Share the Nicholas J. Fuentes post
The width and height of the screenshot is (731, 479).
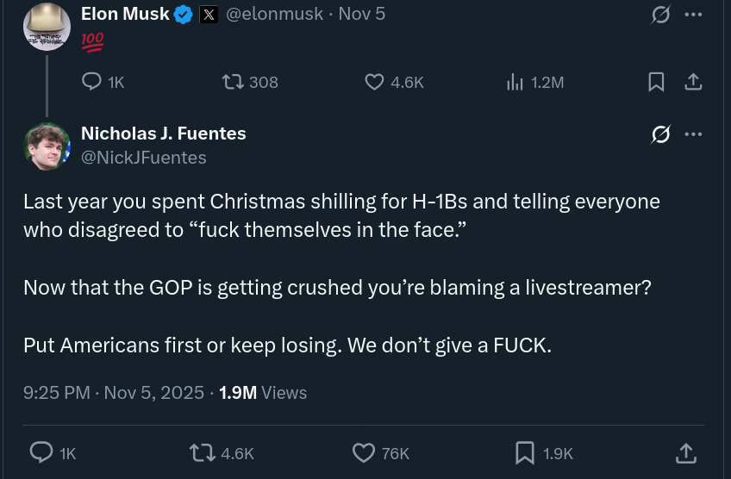[685, 452]
